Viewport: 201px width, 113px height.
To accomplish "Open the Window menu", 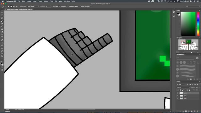I will (67, 1).
